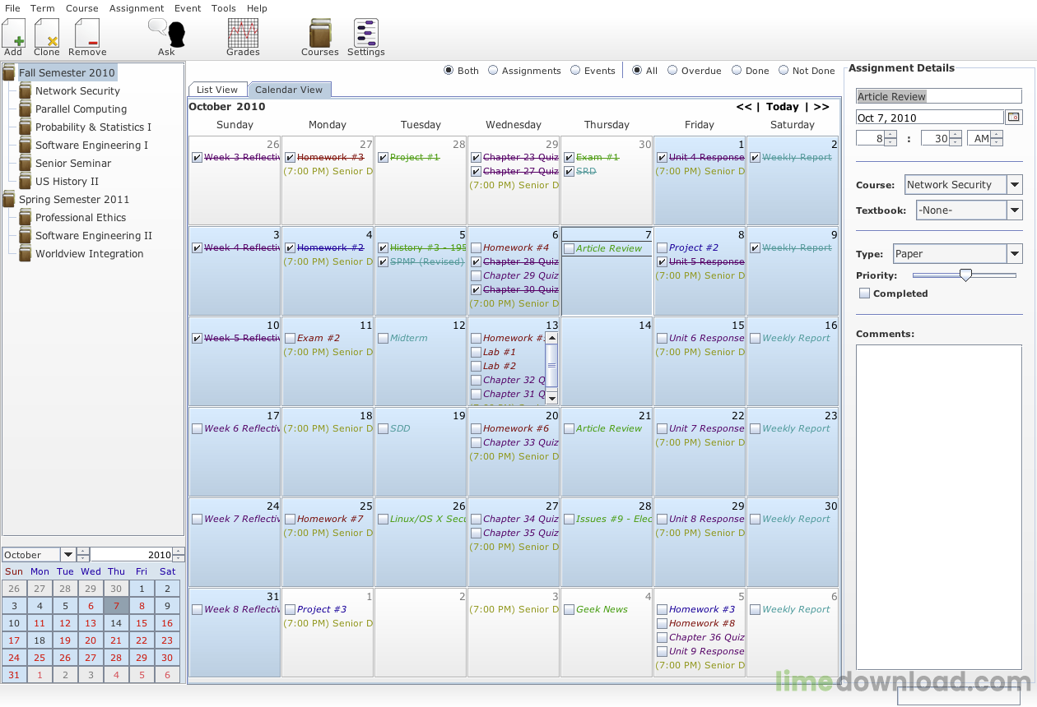Open the Help menu
1037x707 pixels.
point(257,8)
